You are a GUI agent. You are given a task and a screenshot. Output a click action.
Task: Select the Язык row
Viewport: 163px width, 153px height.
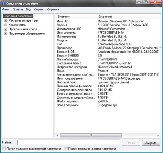point(108,71)
